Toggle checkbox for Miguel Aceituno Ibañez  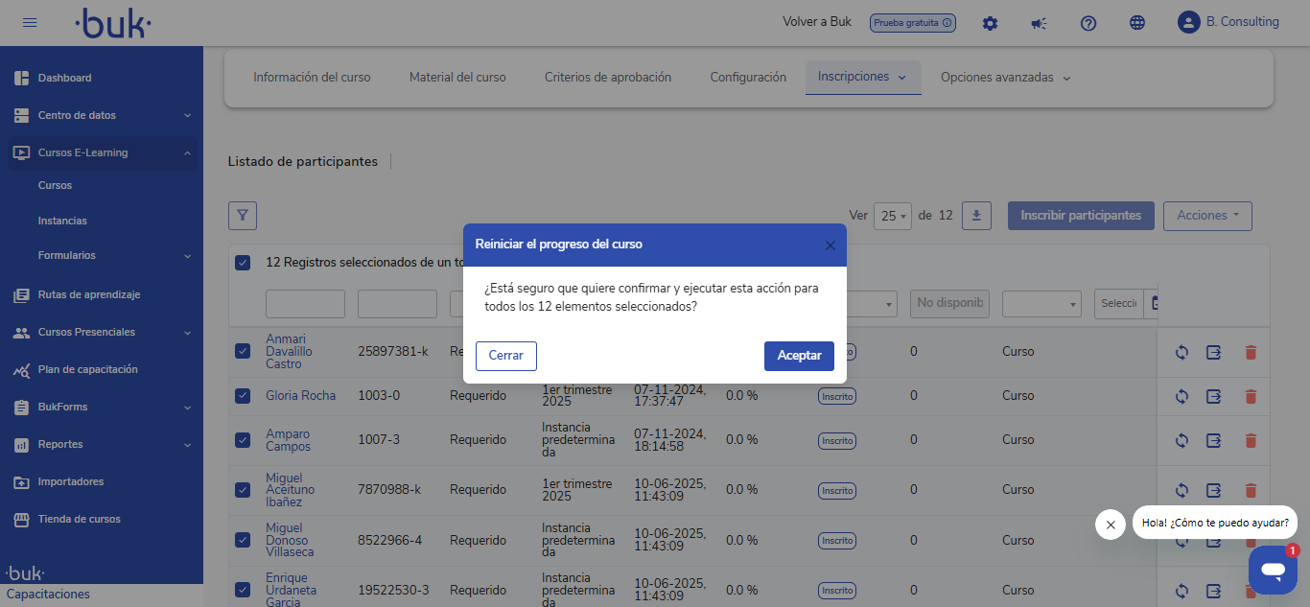243,490
